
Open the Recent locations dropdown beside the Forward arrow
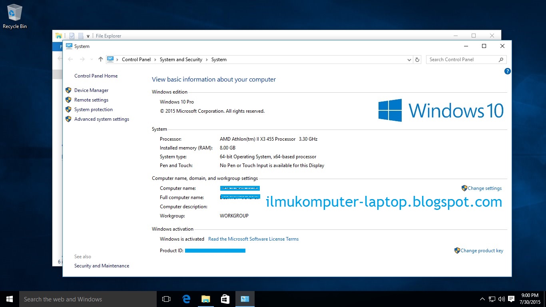(92, 60)
